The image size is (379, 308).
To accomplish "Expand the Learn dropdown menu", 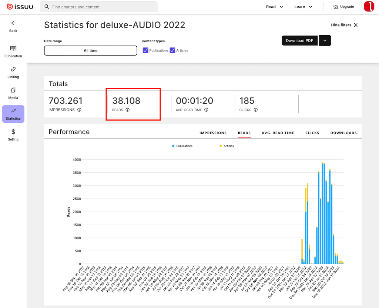I will tap(303, 7).
